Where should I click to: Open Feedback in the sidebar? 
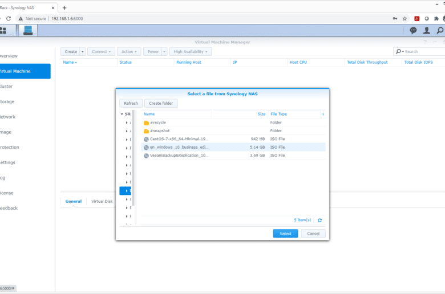click(x=9, y=208)
